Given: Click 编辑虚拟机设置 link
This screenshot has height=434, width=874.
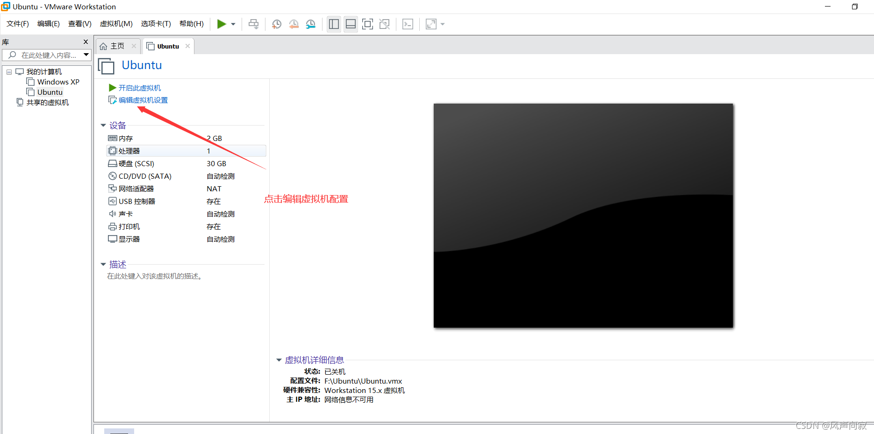Looking at the screenshot, I should click(x=143, y=100).
